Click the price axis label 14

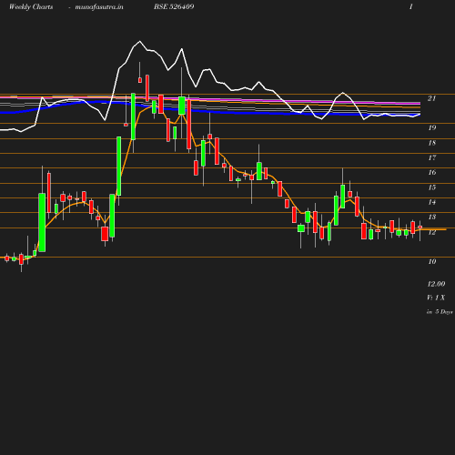[432, 202]
